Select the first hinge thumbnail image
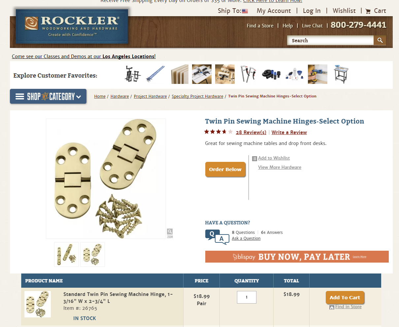Viewport: 399px width, 327px height. (67, 254)
